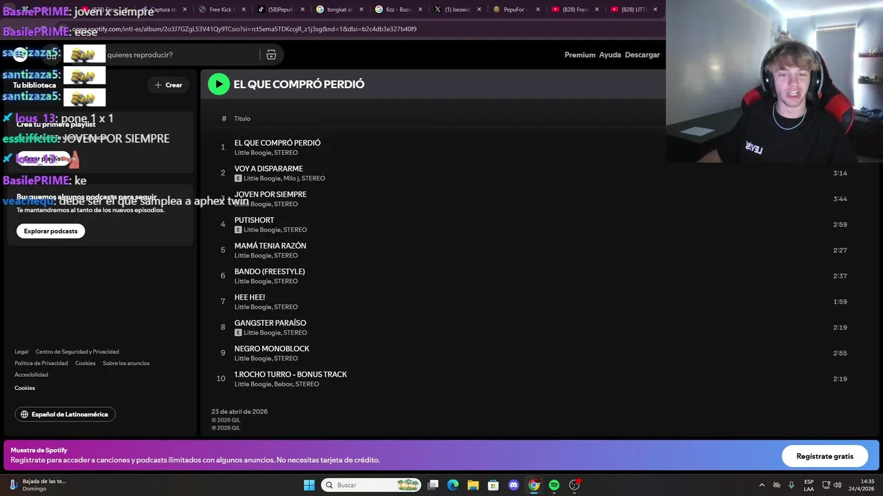
Task: Open Bebox artist link on track 10
Action: tap(283, 384)
